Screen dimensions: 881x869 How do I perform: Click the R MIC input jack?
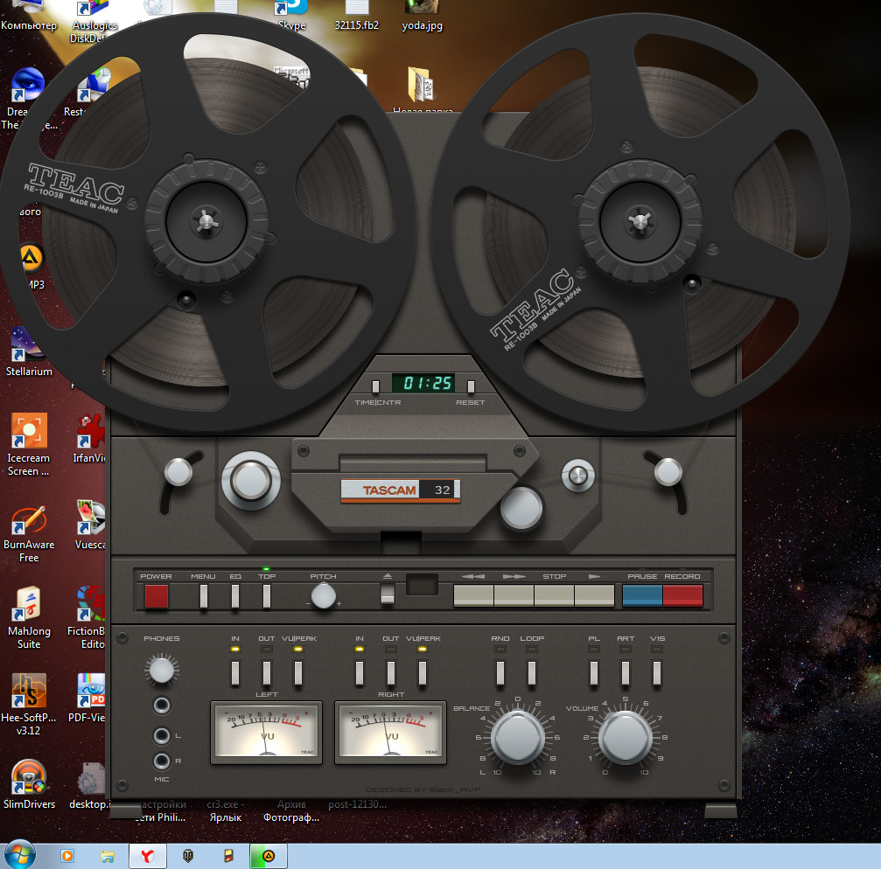coord(162,761)
